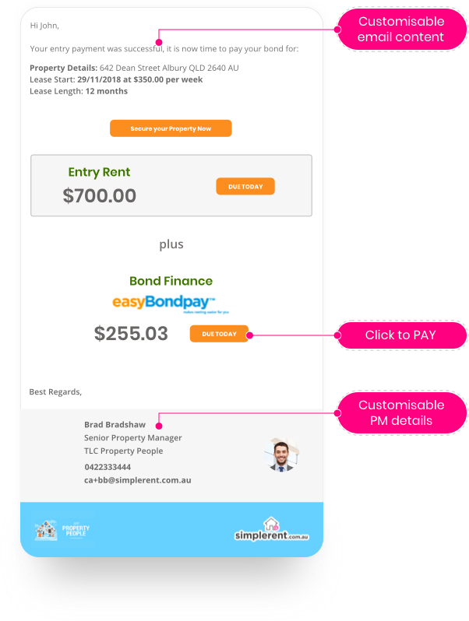469x621 pixels.
Task: Click the pink dot above 'successful' text
Action: [159, 42]
